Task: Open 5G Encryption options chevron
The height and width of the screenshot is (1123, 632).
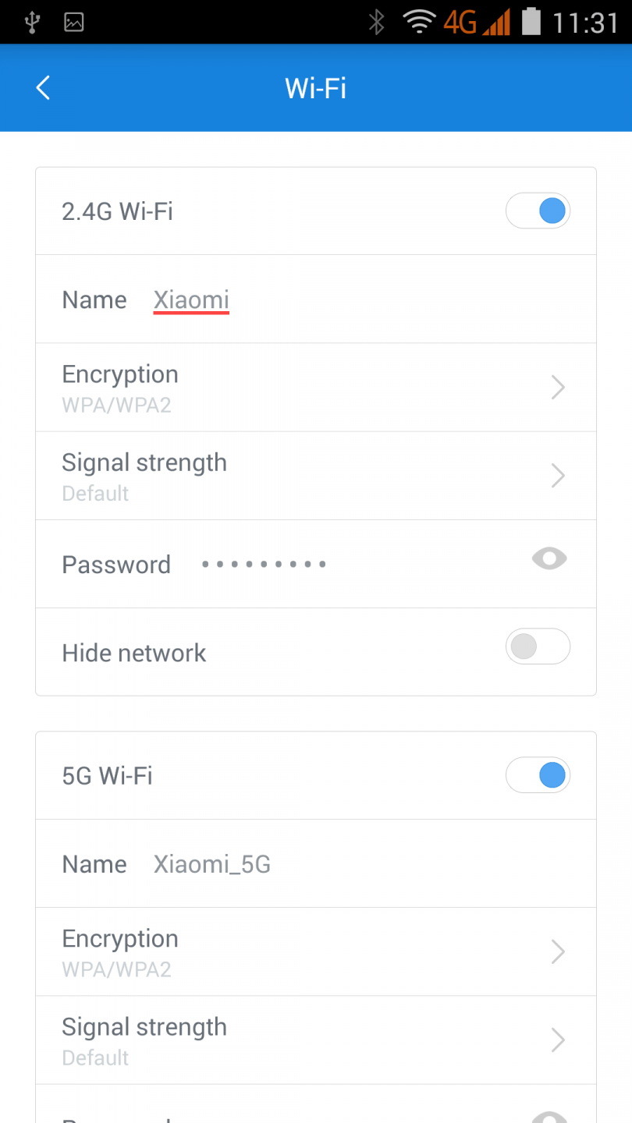Action: point(558,951)
